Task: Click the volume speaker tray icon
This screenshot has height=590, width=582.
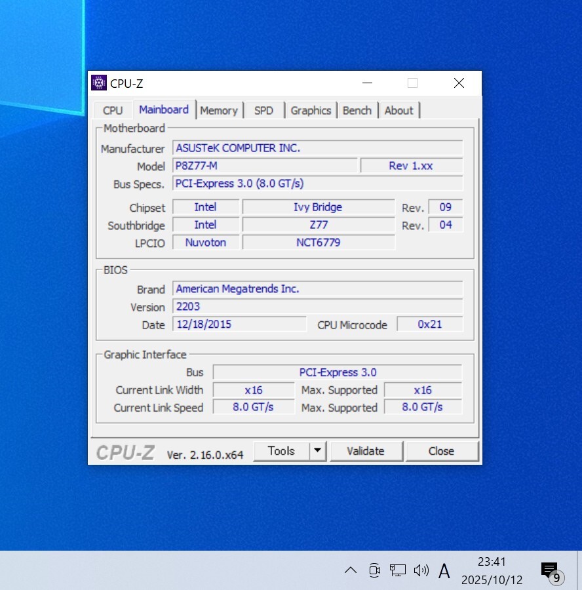Action: coord(421,570)
